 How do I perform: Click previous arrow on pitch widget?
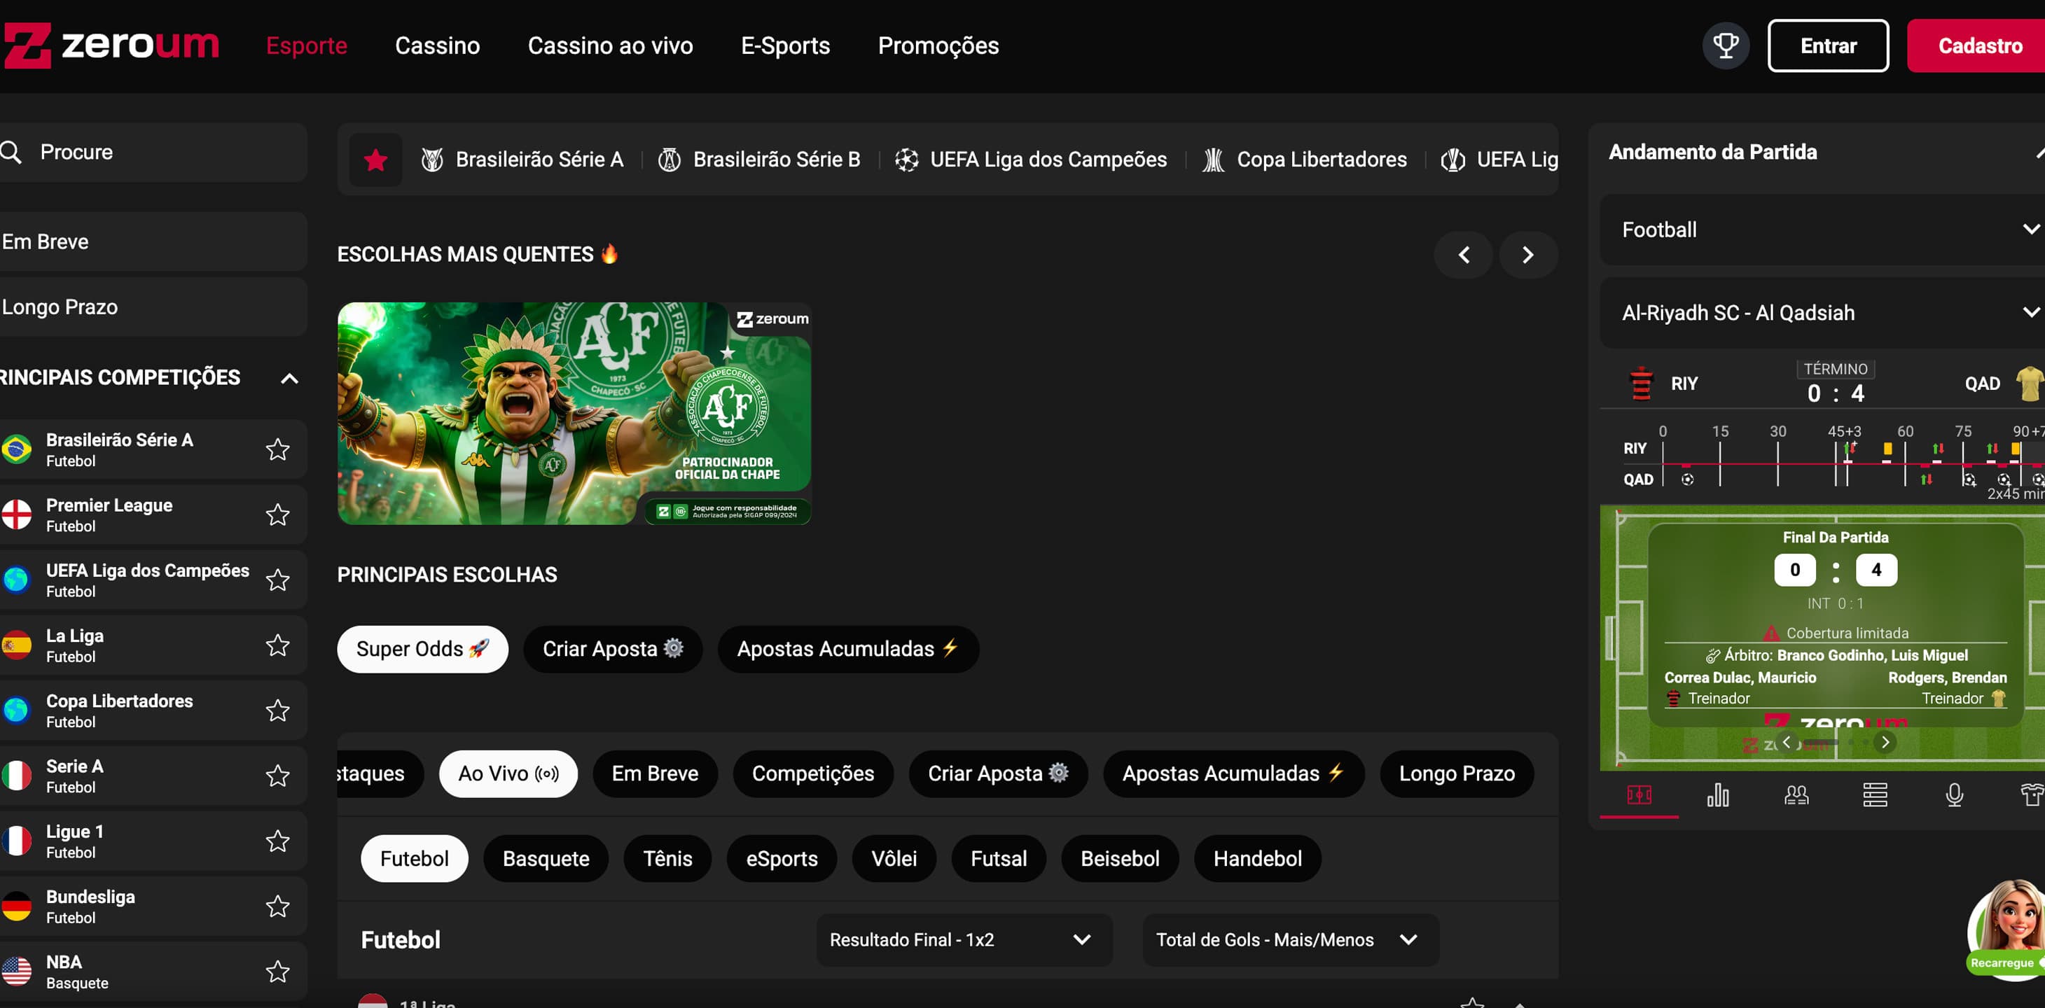pos(1787,742)
